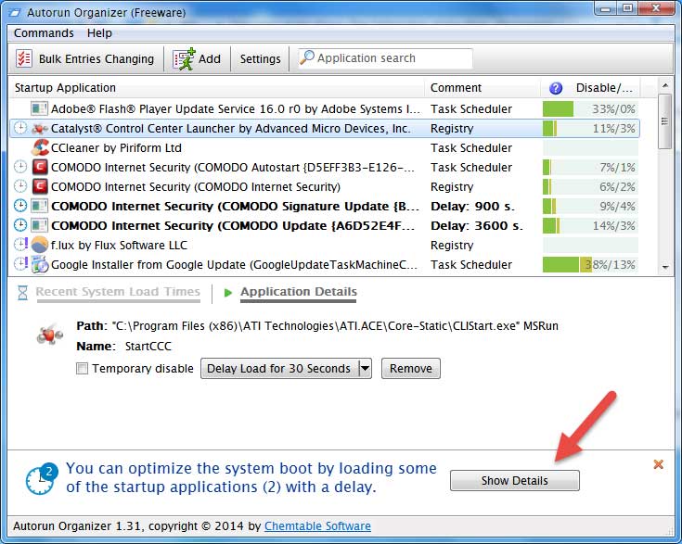Click the 11%/3% bar for Catalyst Control Center
The image size is (682, 544).
(x=590, y=129)
